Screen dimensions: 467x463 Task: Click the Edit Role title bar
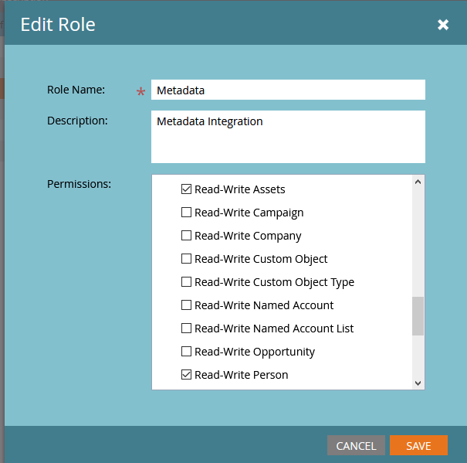(232, 25)
